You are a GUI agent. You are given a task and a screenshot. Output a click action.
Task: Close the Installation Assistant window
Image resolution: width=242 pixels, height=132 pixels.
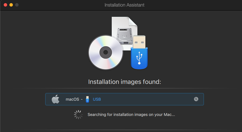(5, 5)
